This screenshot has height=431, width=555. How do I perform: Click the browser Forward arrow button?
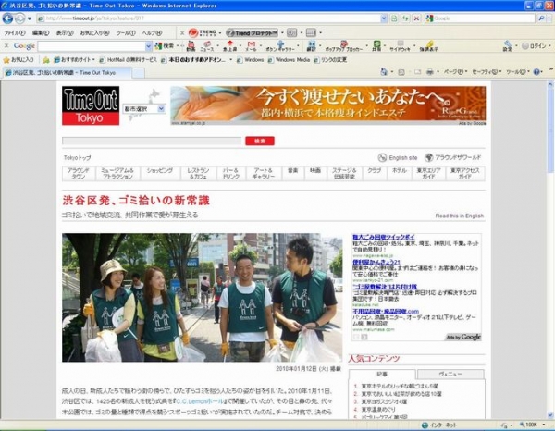click(20, 18)
